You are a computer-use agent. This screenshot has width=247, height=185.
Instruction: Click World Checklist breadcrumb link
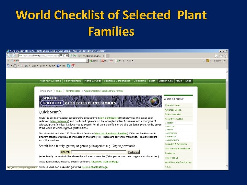[x=104, y=91]
